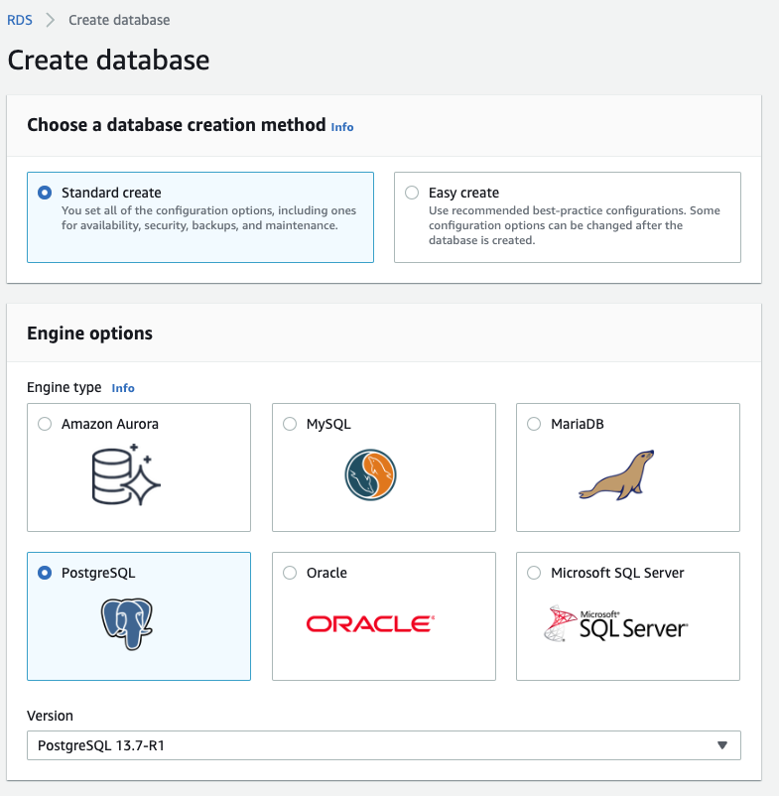Select the Amazon Aurora engine radio button
The height and width of the screenshot is (796, 779).
[x=45, y=424]
